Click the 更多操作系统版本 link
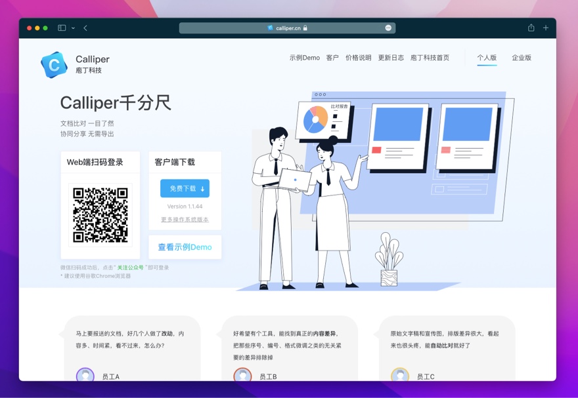Viewport: 578px width, 398px height. tap(185, 220)
